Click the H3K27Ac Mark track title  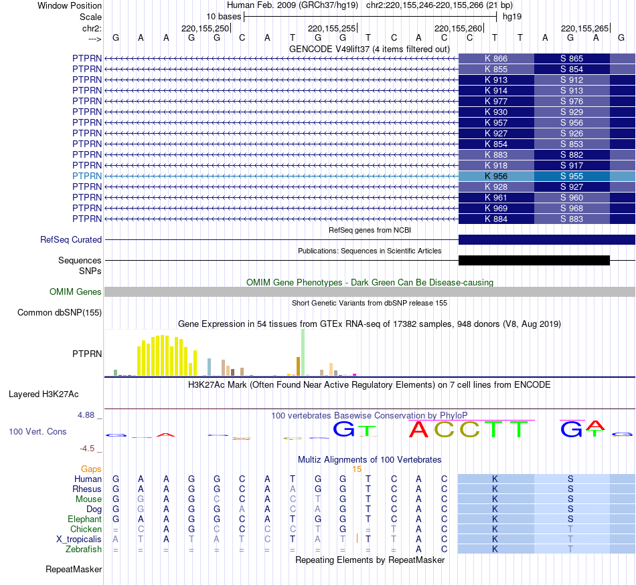click(370, 385)
